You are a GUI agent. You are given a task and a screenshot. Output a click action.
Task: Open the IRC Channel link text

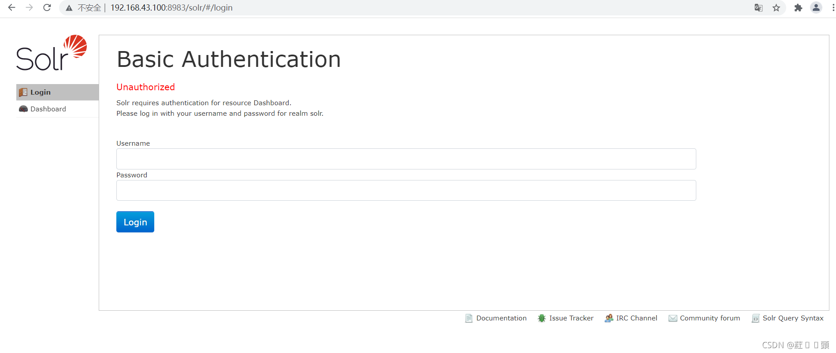pos(636,318)
